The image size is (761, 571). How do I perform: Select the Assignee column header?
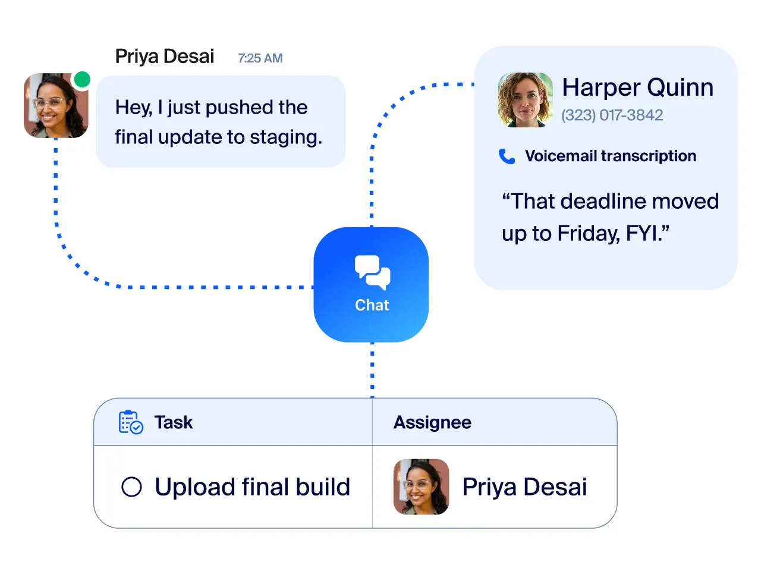point(432,422)
